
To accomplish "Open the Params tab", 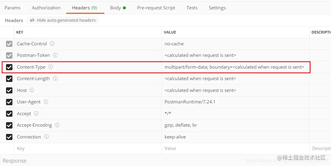I will click(x=12, y=8).
